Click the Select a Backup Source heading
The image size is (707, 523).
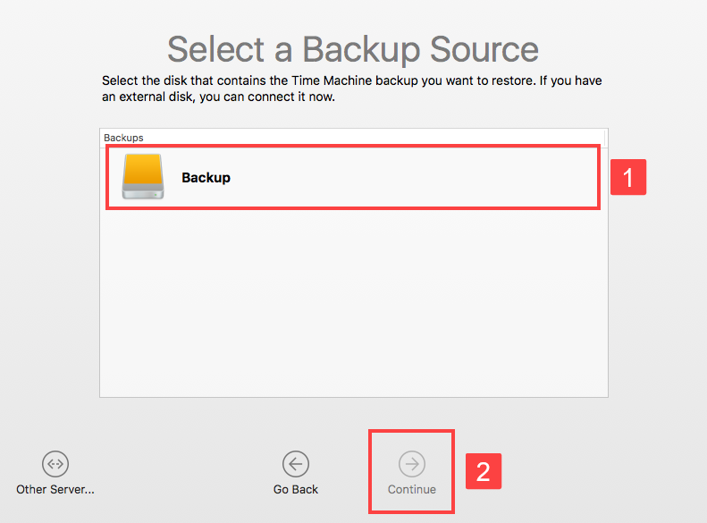(353, 47)
